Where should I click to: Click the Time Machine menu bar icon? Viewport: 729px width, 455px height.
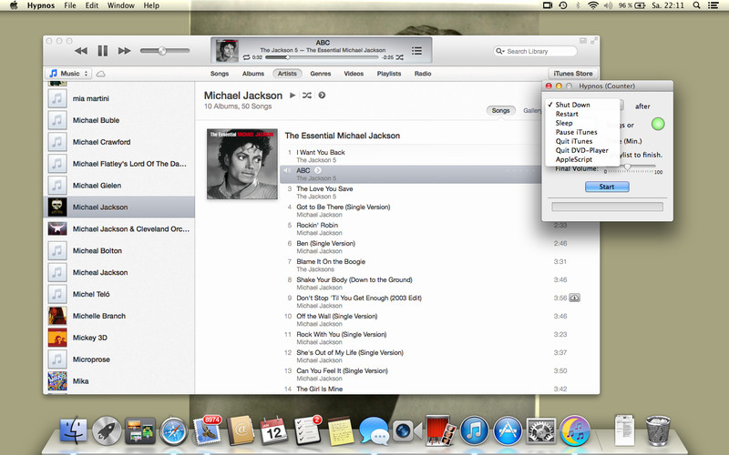click(x=562, y=5)
